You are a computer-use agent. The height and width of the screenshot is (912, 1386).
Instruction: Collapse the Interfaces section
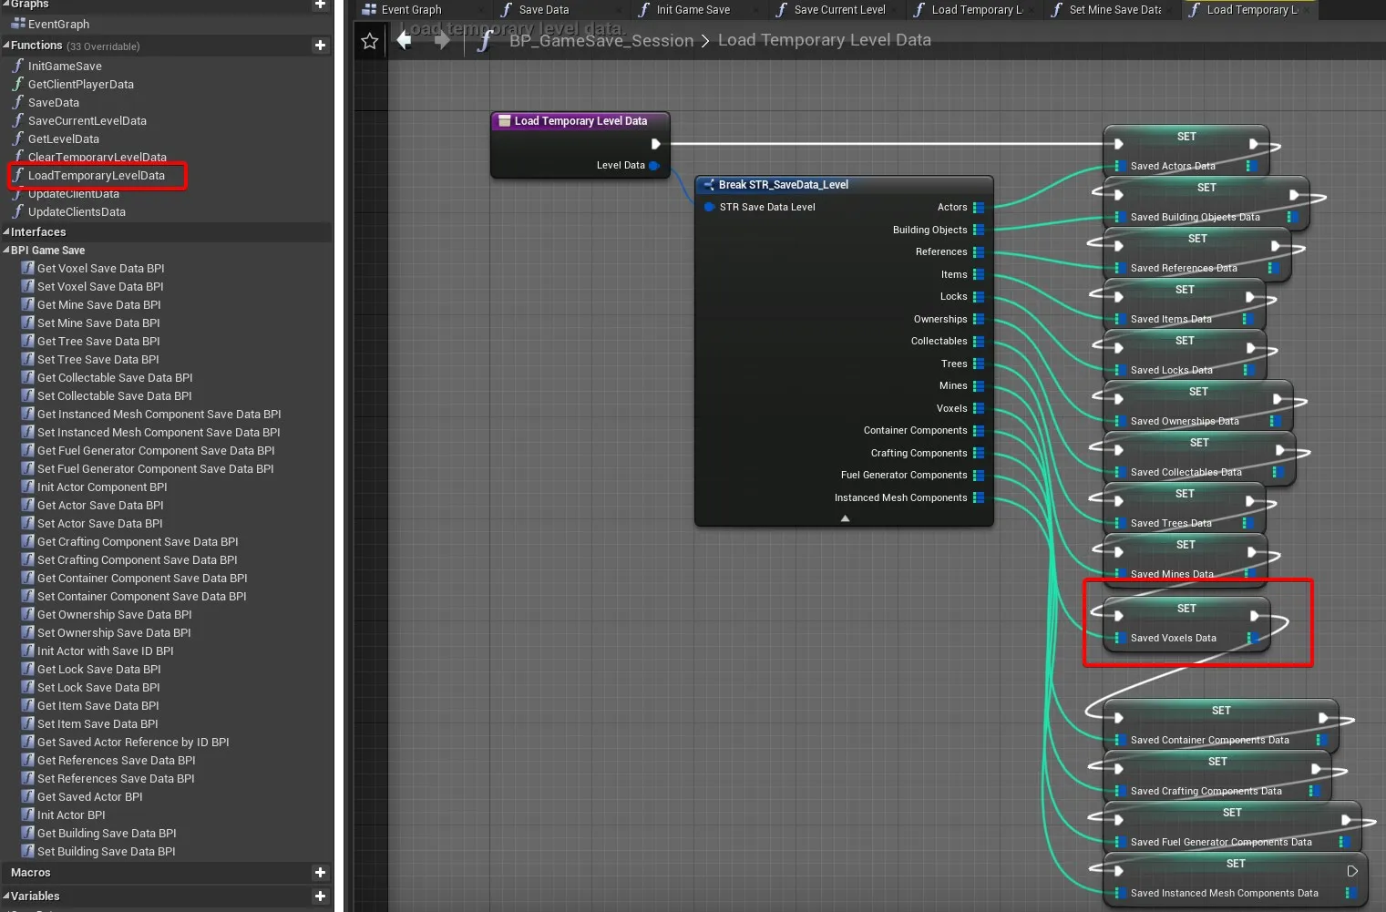coord(6,232)
